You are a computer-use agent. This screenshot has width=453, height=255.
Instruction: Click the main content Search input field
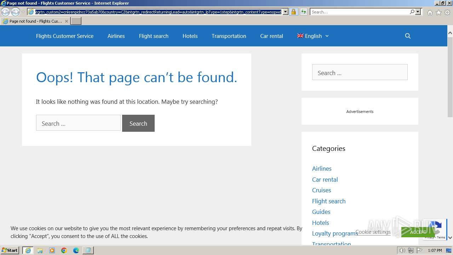(x=78, y=123)
